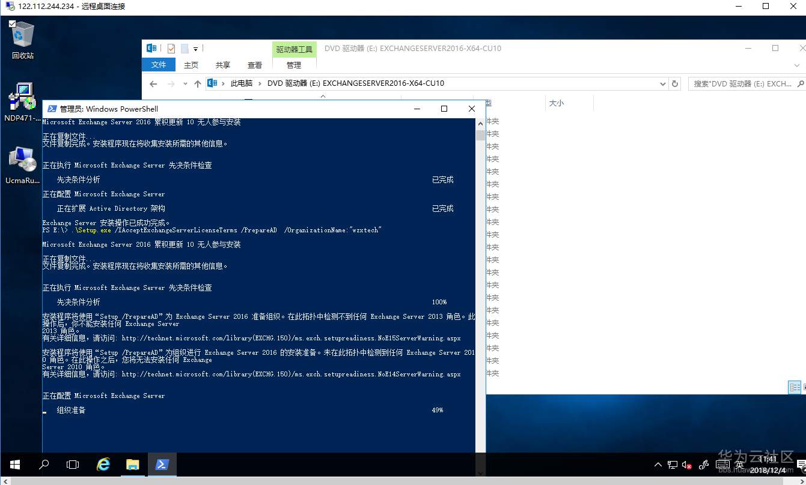This screenshot has height=485, width=806.
Task: Maximize the Explorer window
Action: [775, 48]
